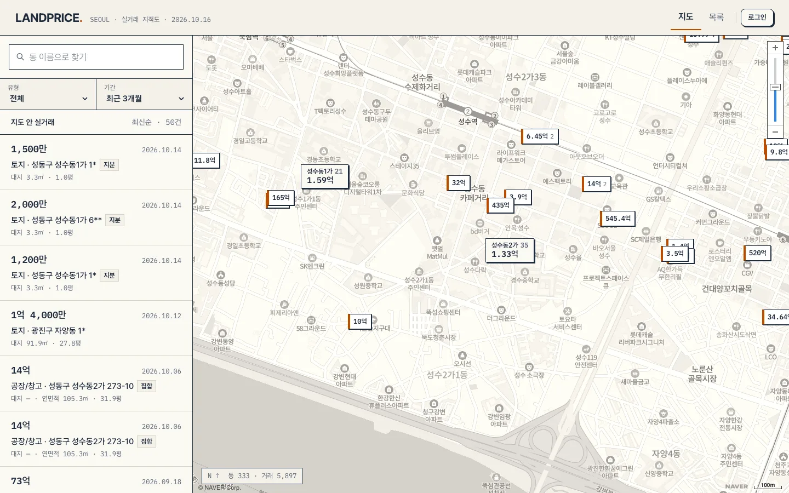
Task: Select the 545.4억 price marker
Action: click(618, 219)
